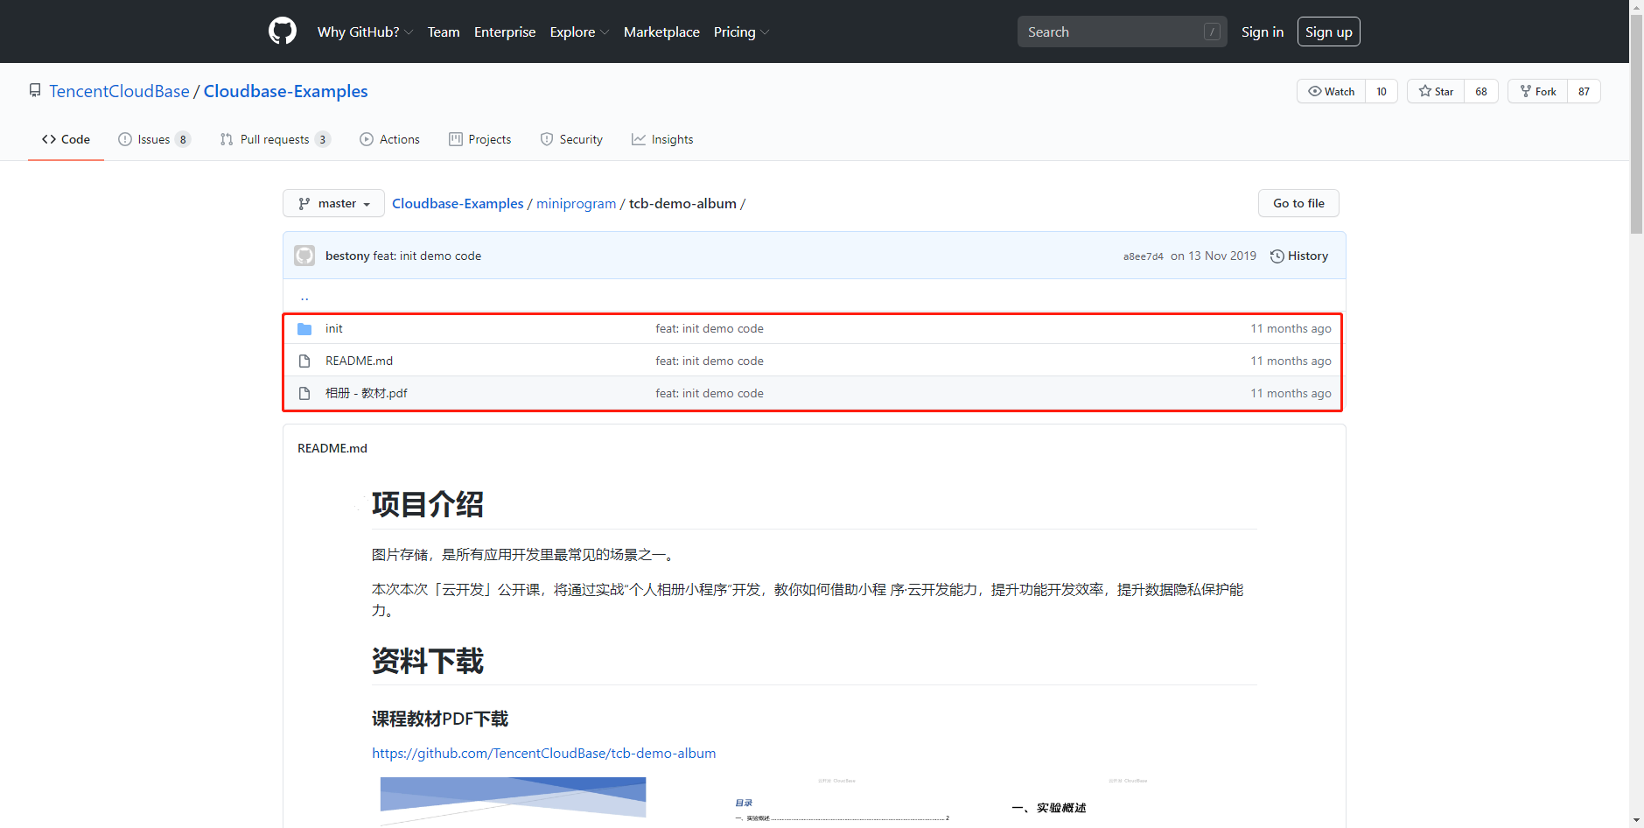The image size is (1644, 828).
Task: Click the Sign up button
Action: click(1328, 32)
